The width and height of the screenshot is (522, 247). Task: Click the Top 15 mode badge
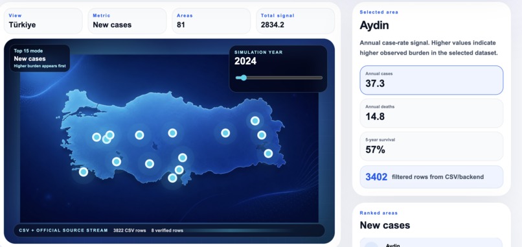[40, 58]
